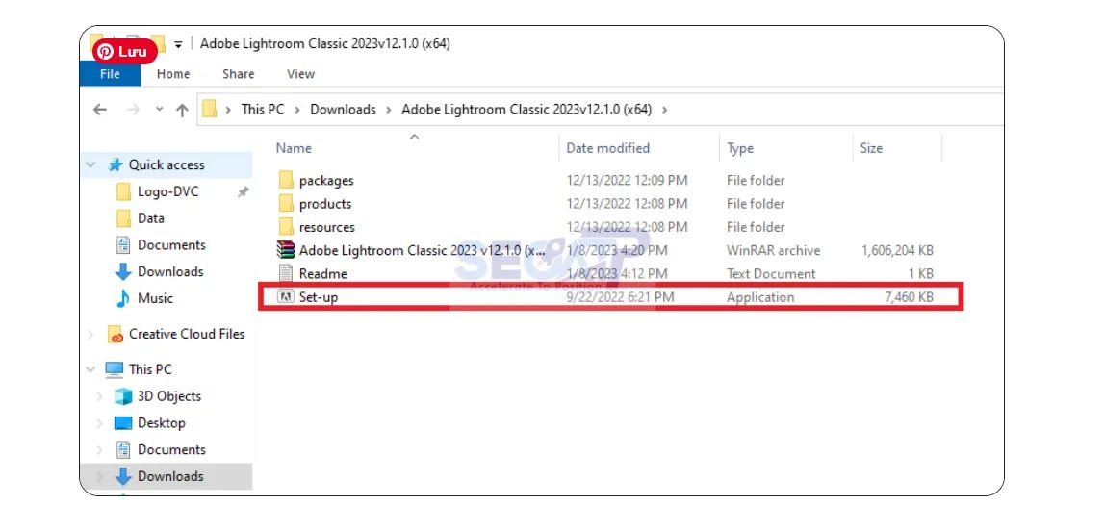Open Documents under Quick access
The height and width of the screenshot is (531, 1104).
click(x=171, y=245)
